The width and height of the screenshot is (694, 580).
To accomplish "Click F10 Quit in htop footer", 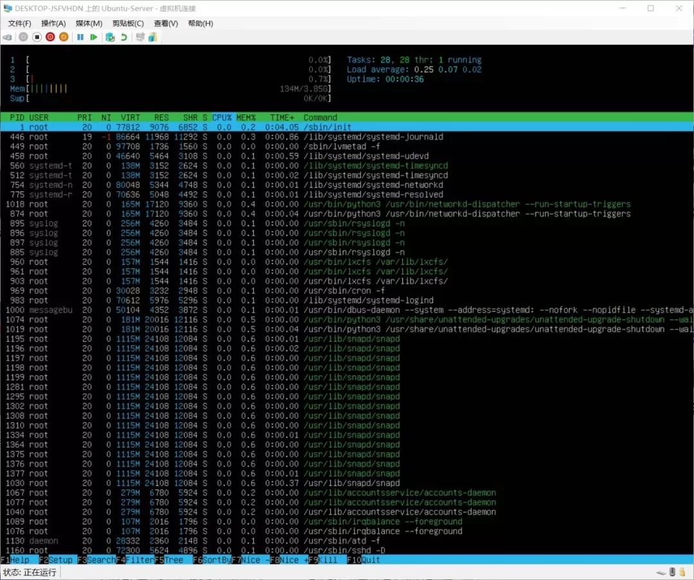I will click(363, 560).
